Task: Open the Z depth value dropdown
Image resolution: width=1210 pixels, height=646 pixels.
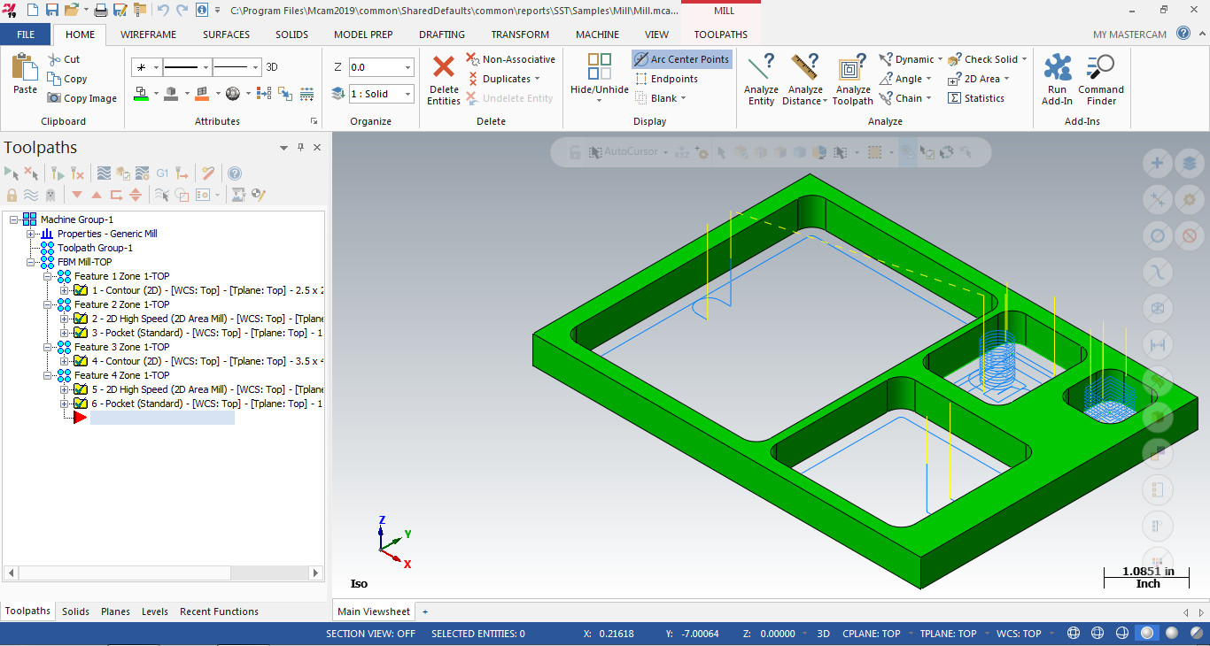Action: click(407, 67)
